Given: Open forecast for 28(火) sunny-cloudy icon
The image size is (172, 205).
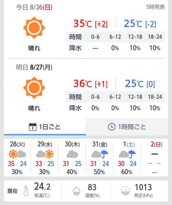Looking at the screenshot, I should pyautogui.click(x=17, y=154).
